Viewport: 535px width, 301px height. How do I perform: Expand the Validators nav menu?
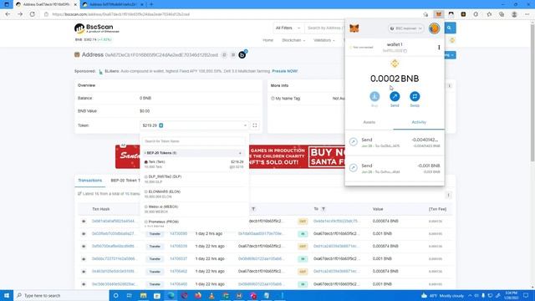pyautogui.click(x=324, y=40)
